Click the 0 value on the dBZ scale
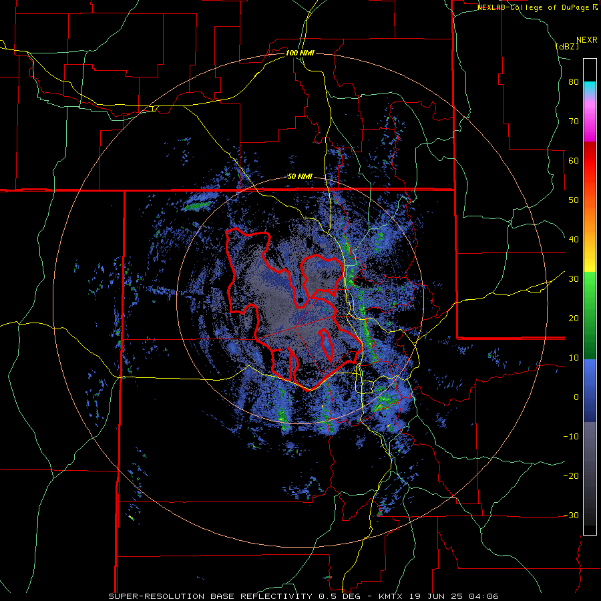The image size is (601, 601). [x=576, y=397]
